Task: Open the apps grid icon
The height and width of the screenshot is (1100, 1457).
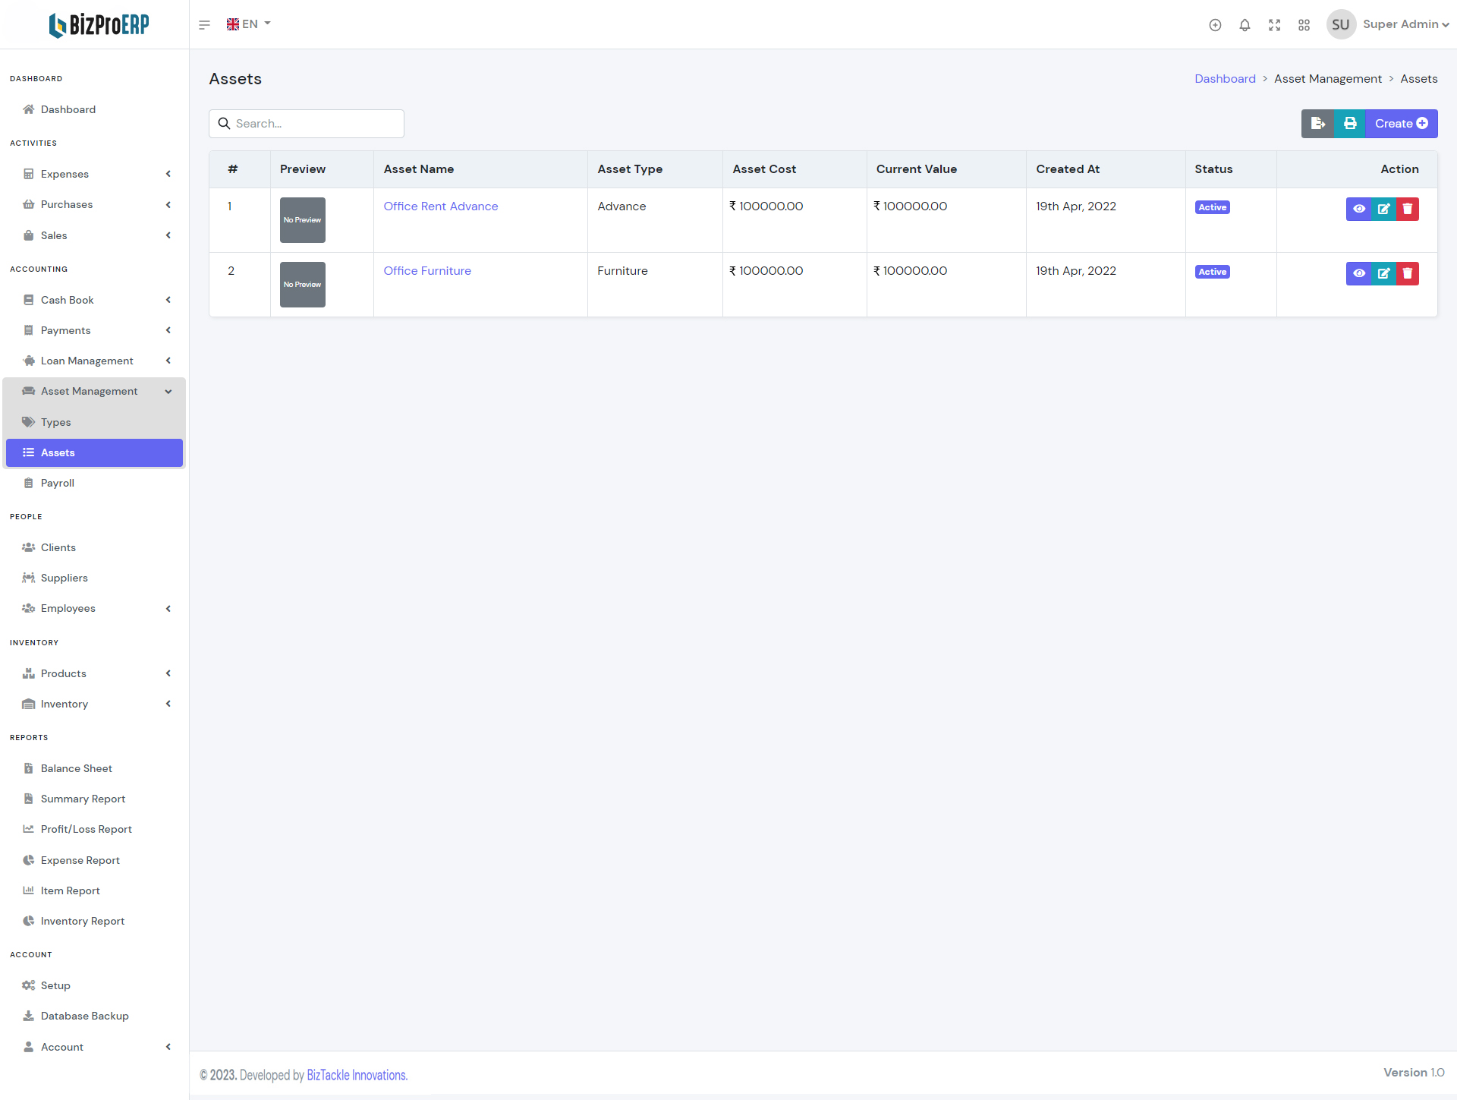Action: pyautogui.click(x=1304, y=25)
